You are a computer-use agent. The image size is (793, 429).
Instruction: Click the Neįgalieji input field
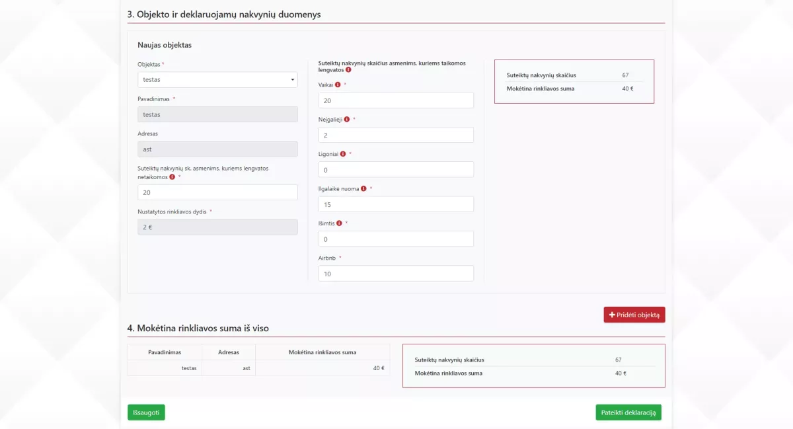coord(396,135)
